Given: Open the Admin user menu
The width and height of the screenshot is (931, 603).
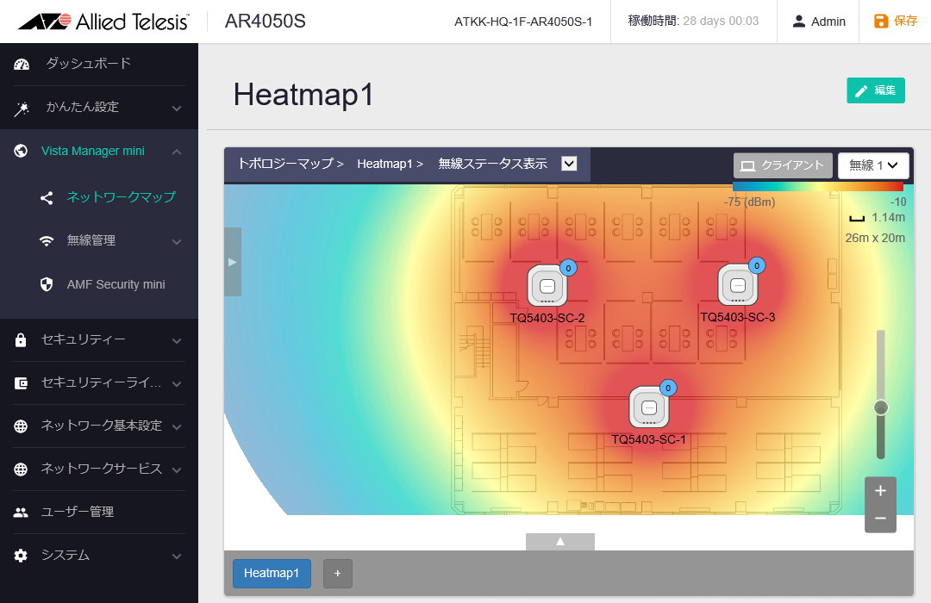Looking at the screenshot, I should 819,22.
